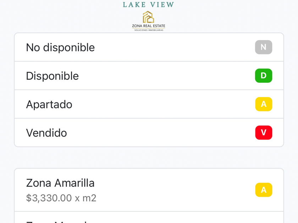Select the Disponible label
The image size is (298, 223).
(x=52, y=76)
